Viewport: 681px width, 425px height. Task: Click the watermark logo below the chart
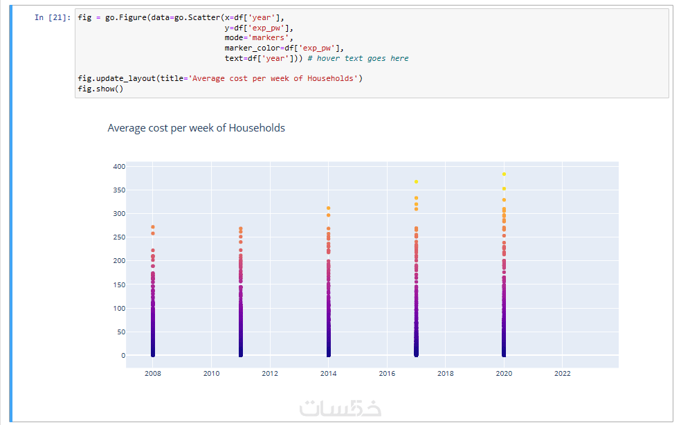coord(340,408)
